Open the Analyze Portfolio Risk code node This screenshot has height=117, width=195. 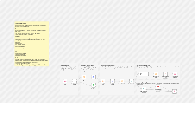pyautogui.click(x=122, y=81)
